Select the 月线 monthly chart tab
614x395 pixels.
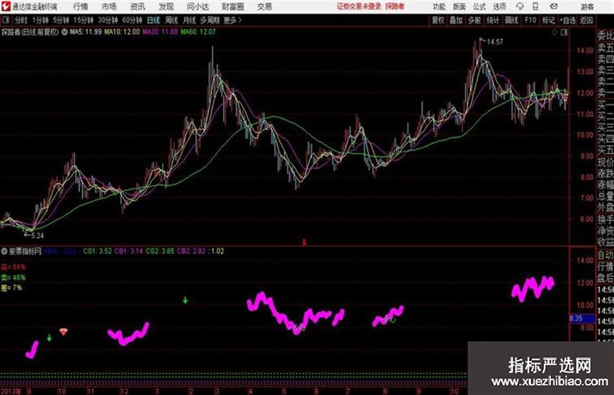pos(190,20)
